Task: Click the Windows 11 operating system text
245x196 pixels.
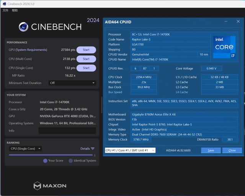Action: tap(68, 123)
